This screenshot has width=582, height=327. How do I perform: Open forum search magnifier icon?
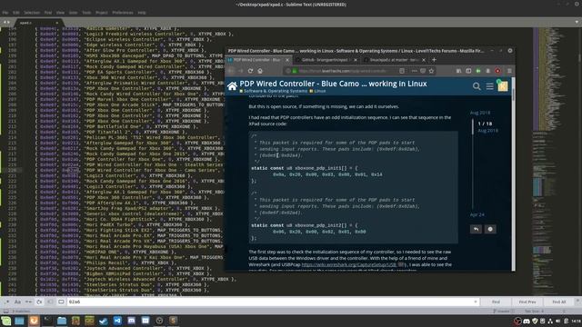(x=477, y=86)
